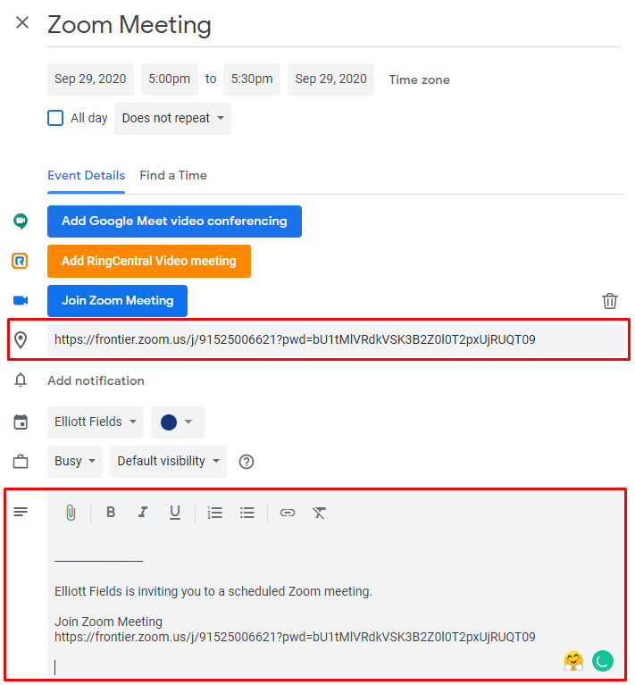
Task: Check the All day checkbox
Action: pos(55,118)
